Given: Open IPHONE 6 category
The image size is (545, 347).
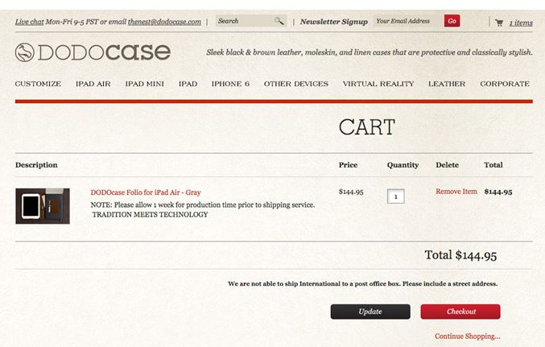Looking at the screenshot, I should click(x=230, y=84).
